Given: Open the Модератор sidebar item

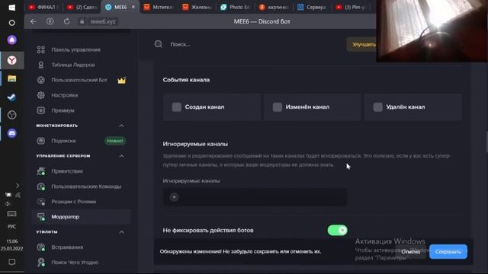Looking at the screenshot, I should [82, 217].
